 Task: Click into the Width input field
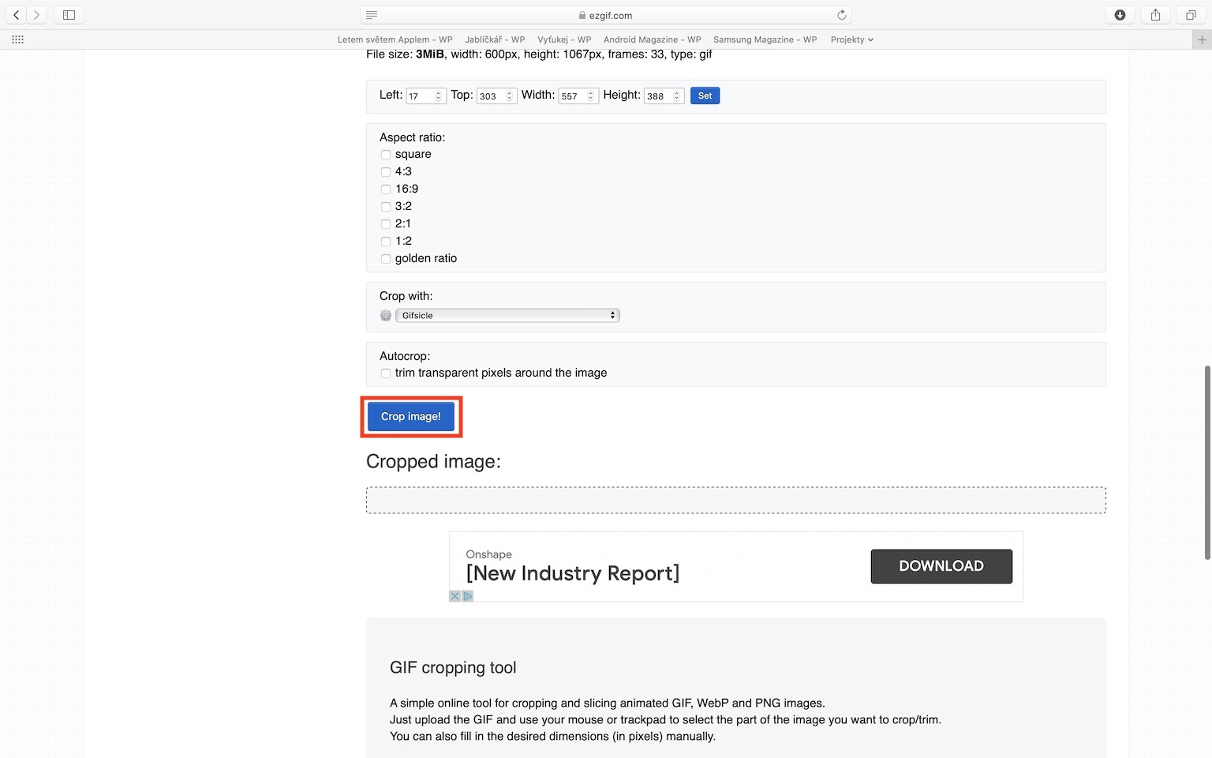click(x=572, y=96)
